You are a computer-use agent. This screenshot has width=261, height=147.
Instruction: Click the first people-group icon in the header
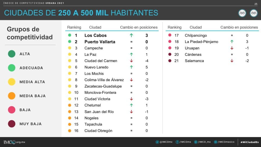tap(242, 13)
